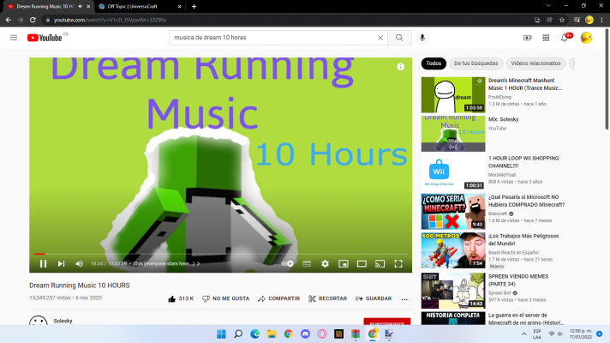Open the YouTube apps grid

pos(546,38)
